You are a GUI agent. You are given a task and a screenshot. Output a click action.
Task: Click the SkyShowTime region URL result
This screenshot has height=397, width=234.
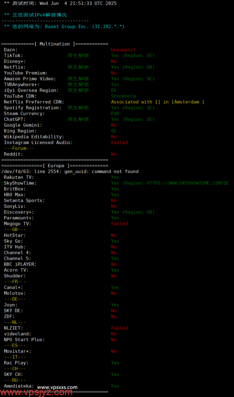(170, 183)
